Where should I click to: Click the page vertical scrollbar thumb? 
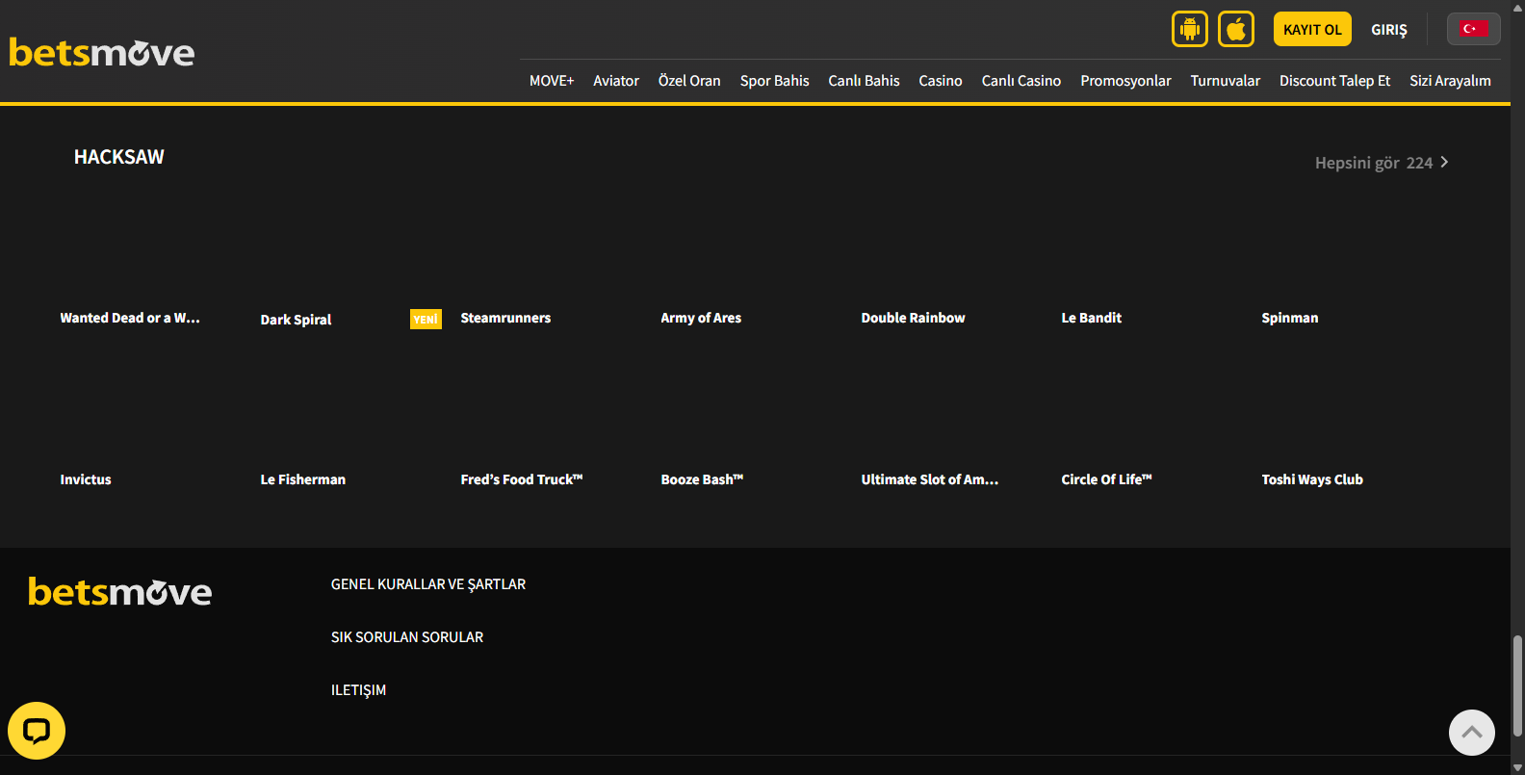pos(1517,685)
